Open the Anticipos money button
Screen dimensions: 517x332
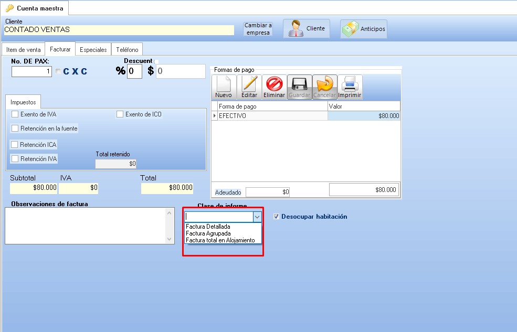point(364,29)
